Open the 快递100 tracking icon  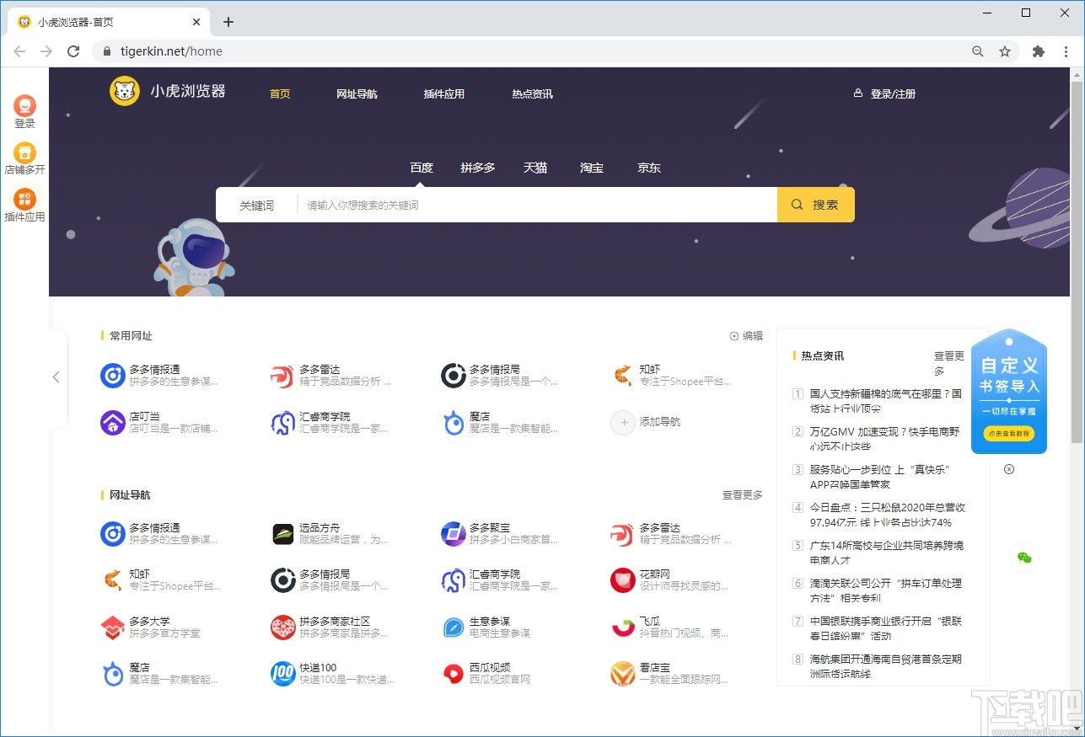282,674
